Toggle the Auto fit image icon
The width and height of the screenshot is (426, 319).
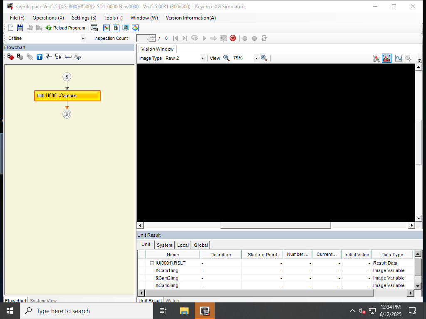click(386, 58)
